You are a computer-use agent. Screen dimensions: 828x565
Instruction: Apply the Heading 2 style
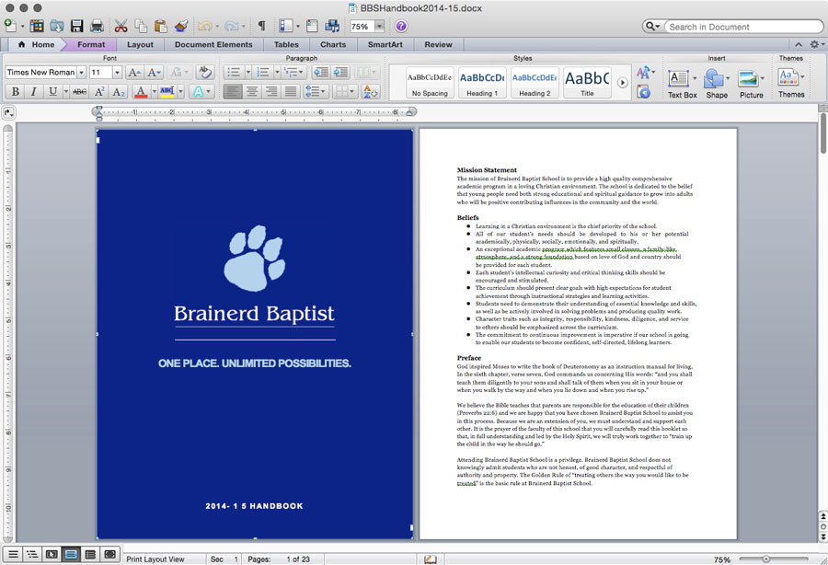535,83
